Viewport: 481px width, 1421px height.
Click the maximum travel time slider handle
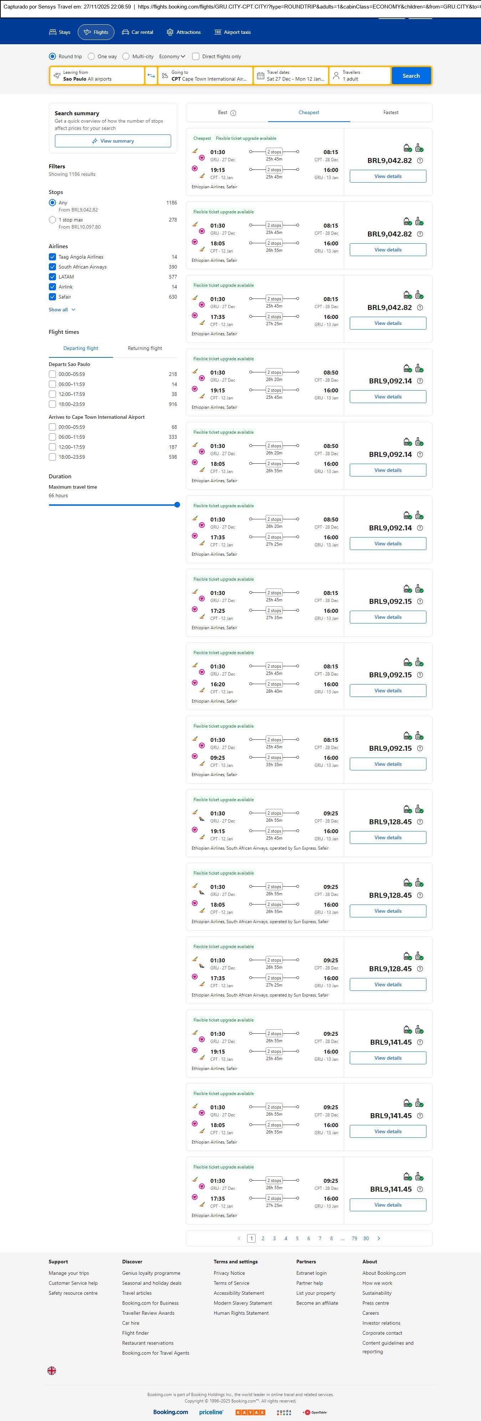177,505
